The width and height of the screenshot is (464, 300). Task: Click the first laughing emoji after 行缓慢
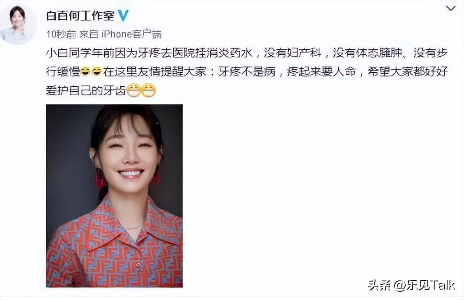click(85, 71)
